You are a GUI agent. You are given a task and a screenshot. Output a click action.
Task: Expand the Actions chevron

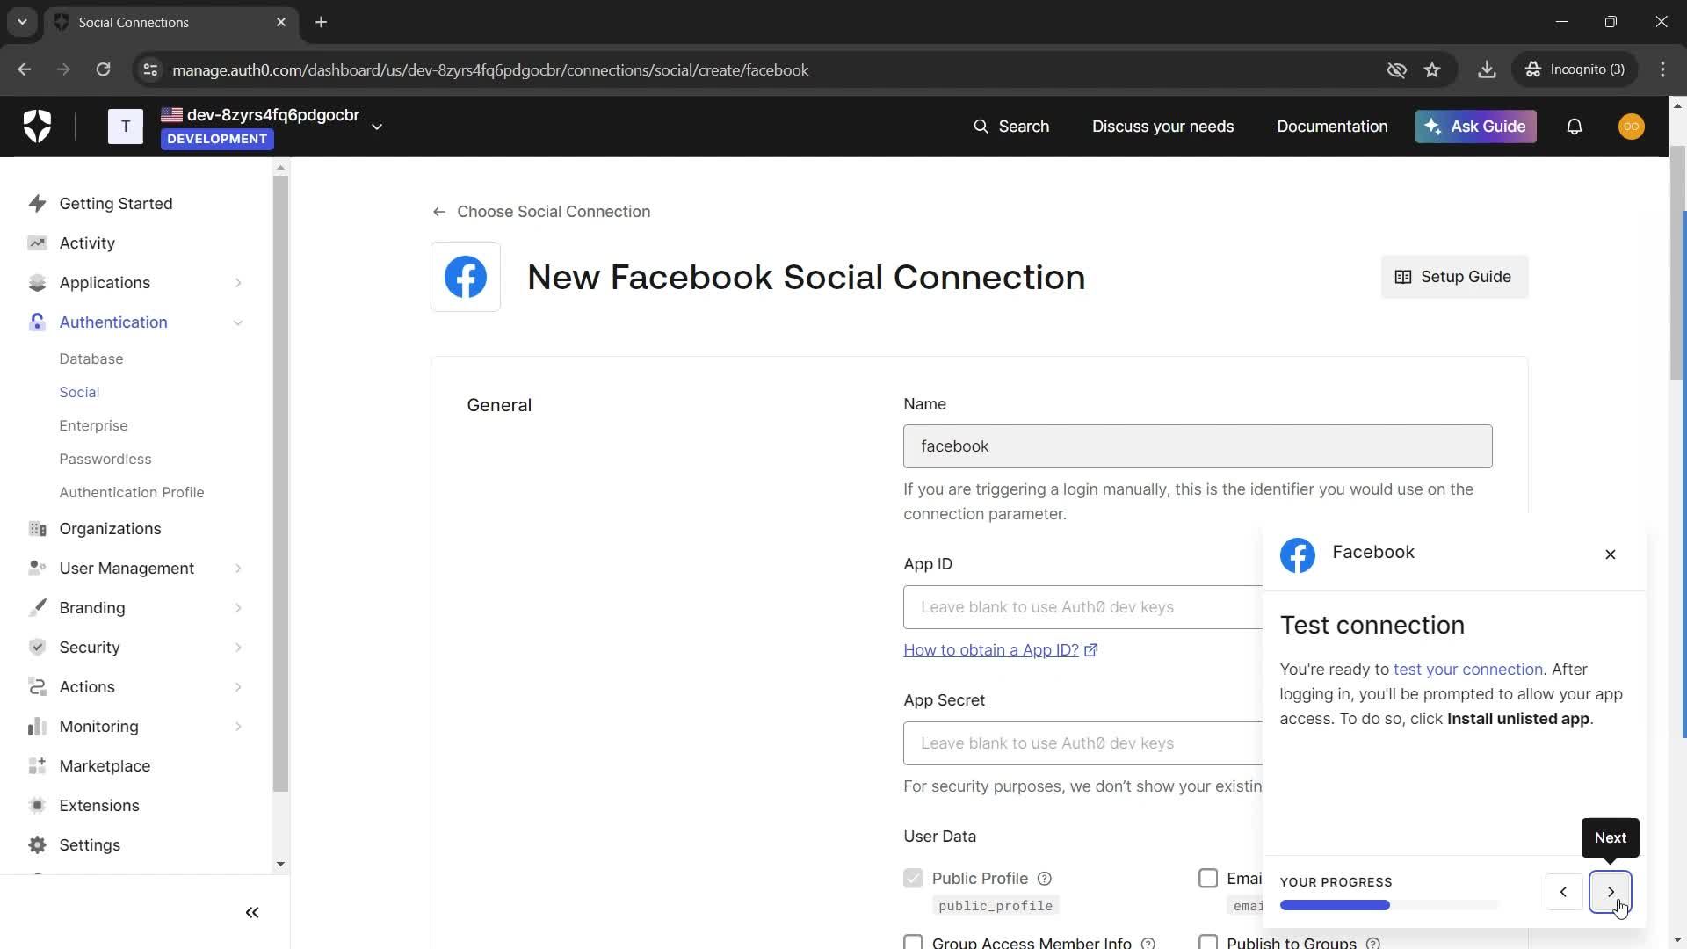click(x=238, y=687)
